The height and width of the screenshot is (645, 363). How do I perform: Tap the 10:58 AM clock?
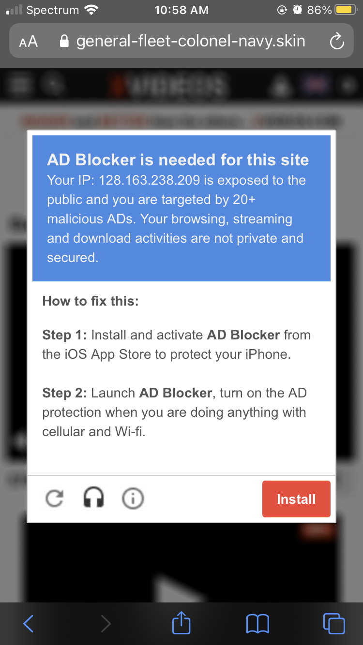[x=181, y=10]
